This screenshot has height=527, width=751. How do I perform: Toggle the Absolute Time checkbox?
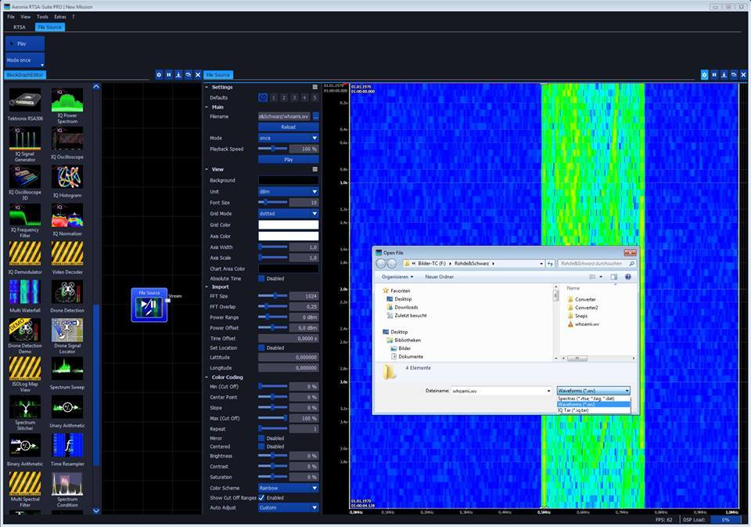point(261,279)
